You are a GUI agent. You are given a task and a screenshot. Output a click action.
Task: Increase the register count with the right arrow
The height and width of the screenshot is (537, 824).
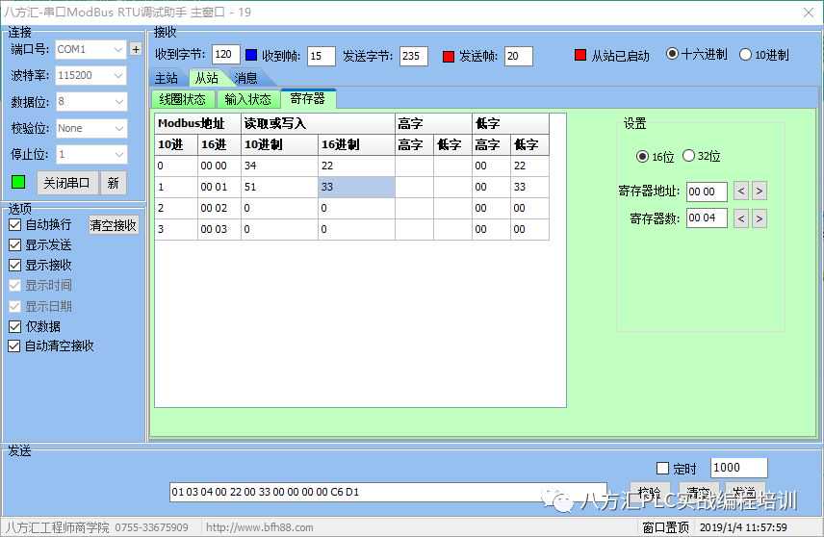coord(760,218)
